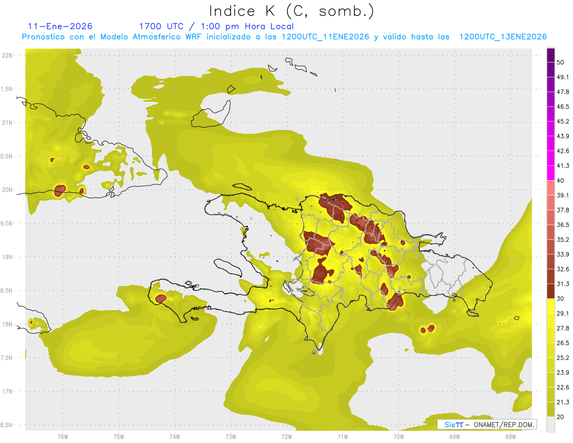
Task: Pick the bright yellow swatch between 29.1 and 30
Action: pos(551,306)
